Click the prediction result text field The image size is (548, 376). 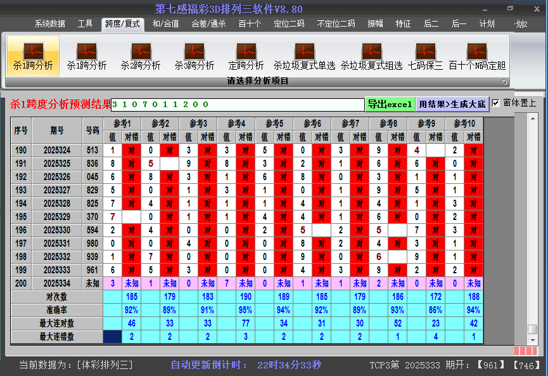(238, 104)
